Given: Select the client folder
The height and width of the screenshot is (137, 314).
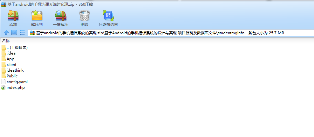Looking at the screenshot, I should pos(9,64).
